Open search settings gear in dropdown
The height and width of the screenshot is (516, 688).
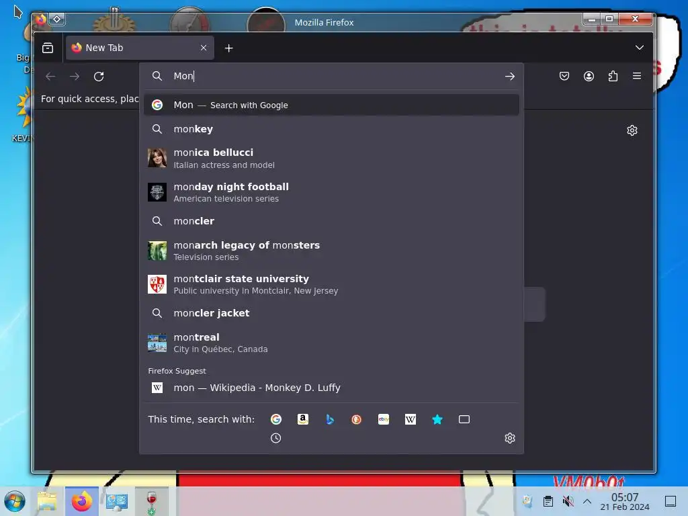click(510, 438)
